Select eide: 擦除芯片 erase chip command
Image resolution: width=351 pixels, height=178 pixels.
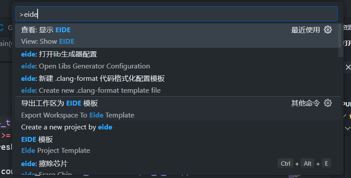[x=178, y=167]
